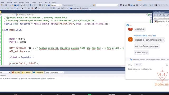Open the Debug configuration dropdown
The image size is (169, 95).
56,5
